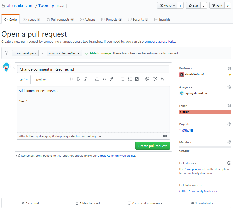The height and width of the screenshot is (209, 233).
Task: Insert a code block using toolbar
Action: pyautogui.click(x=105, y=79)
